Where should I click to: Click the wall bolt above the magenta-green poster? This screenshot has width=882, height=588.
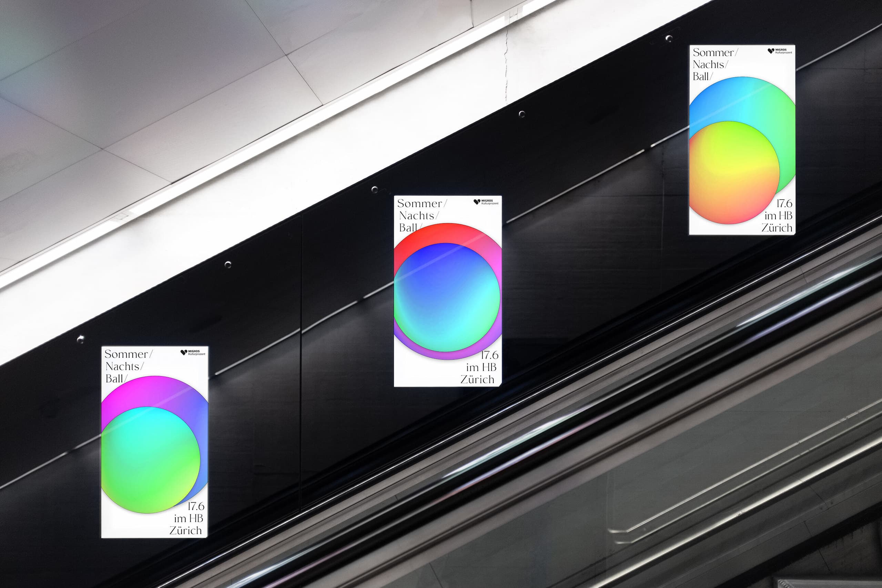coord(80,340)
